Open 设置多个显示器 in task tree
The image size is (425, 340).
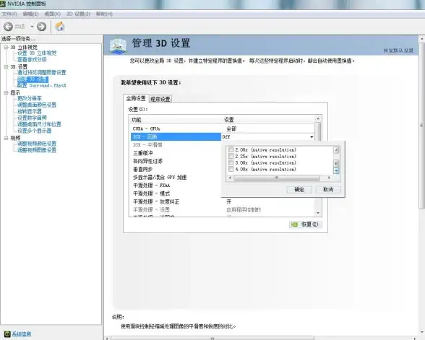tap(35, 131)
